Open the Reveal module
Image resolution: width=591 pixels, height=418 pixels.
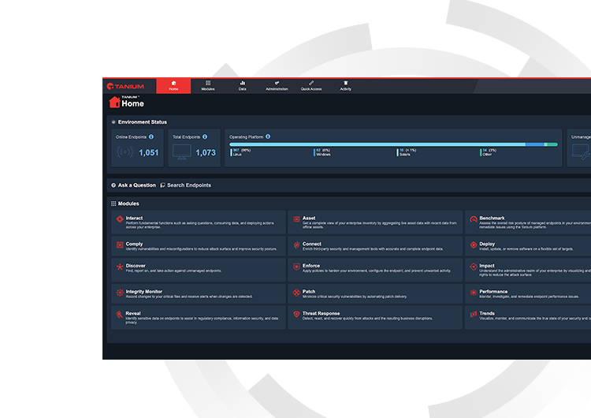point(199,318)
